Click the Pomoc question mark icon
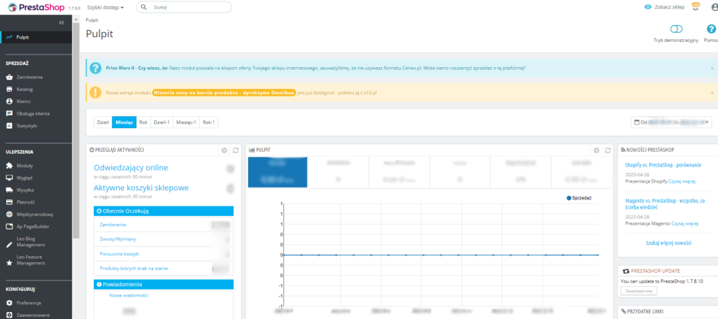 [x=711, y=29]
